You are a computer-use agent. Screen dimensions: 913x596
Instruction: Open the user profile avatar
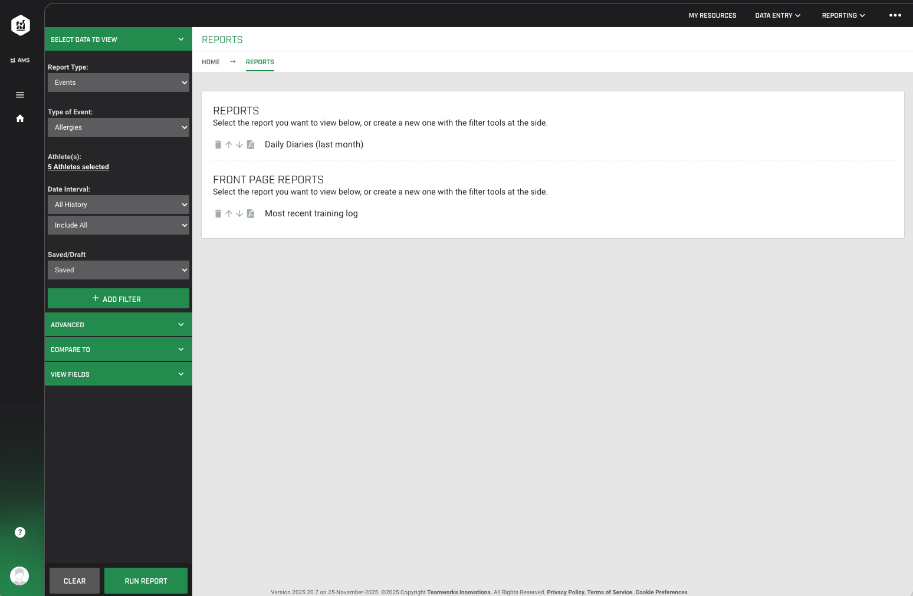tap(19, 576)
